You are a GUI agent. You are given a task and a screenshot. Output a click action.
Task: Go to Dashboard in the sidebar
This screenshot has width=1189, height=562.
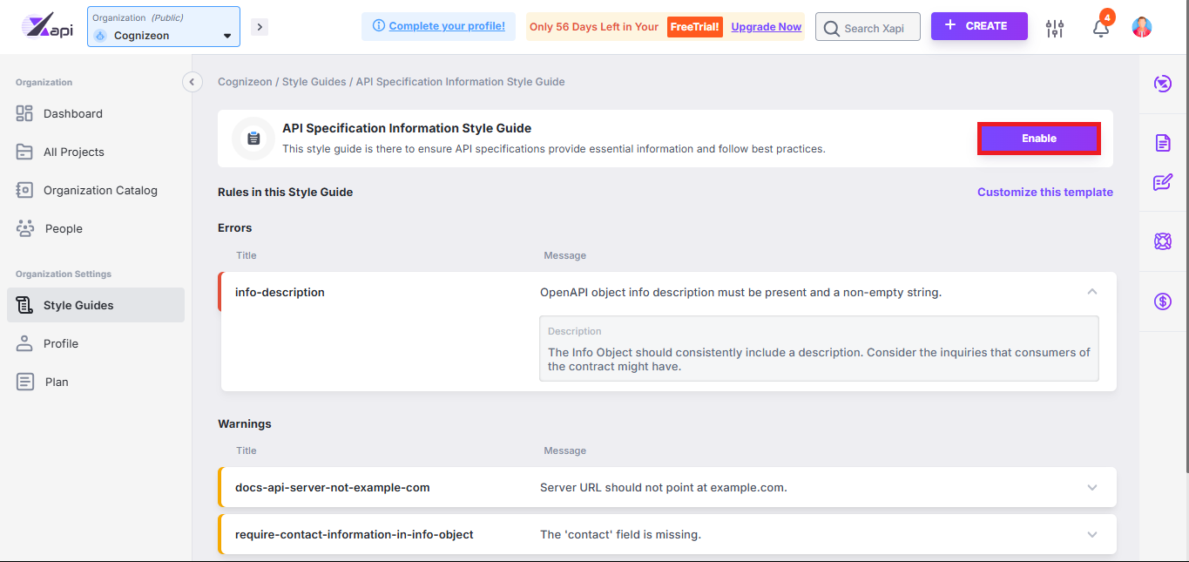(72, 113)
